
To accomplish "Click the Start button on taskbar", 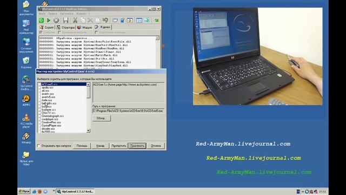I will (24, 191).
